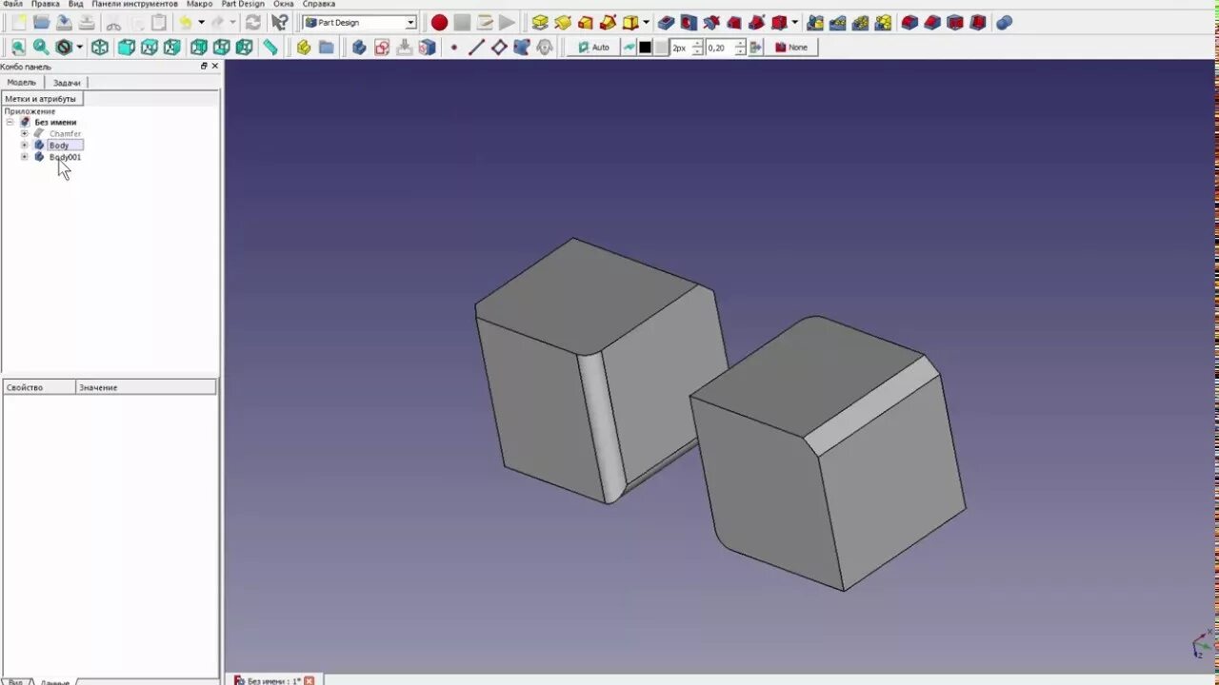Switch to the Задачи tab
The image size is (1219, 685).
tap(67, 83)
